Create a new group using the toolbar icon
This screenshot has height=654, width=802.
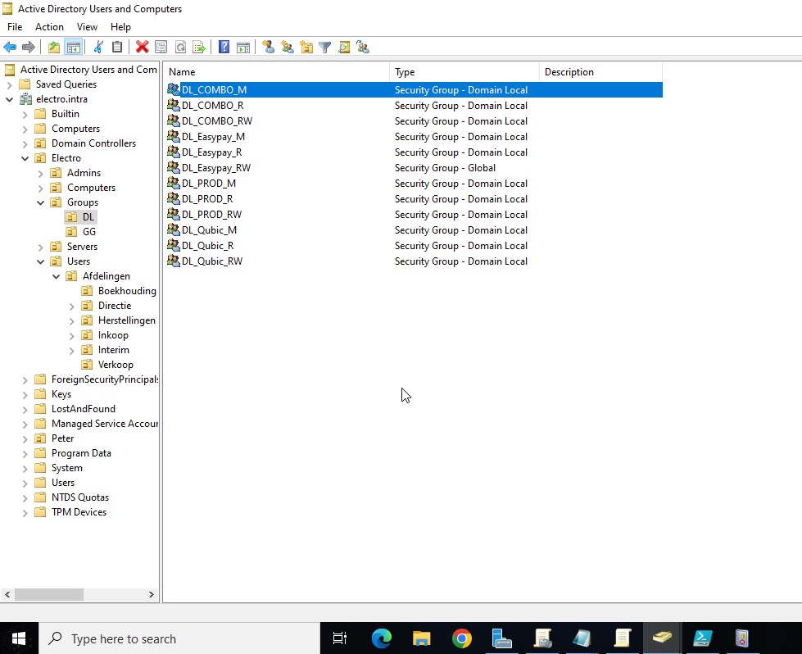(288, 47)
